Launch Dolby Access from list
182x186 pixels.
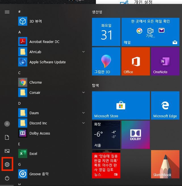(x=52, y=133)
